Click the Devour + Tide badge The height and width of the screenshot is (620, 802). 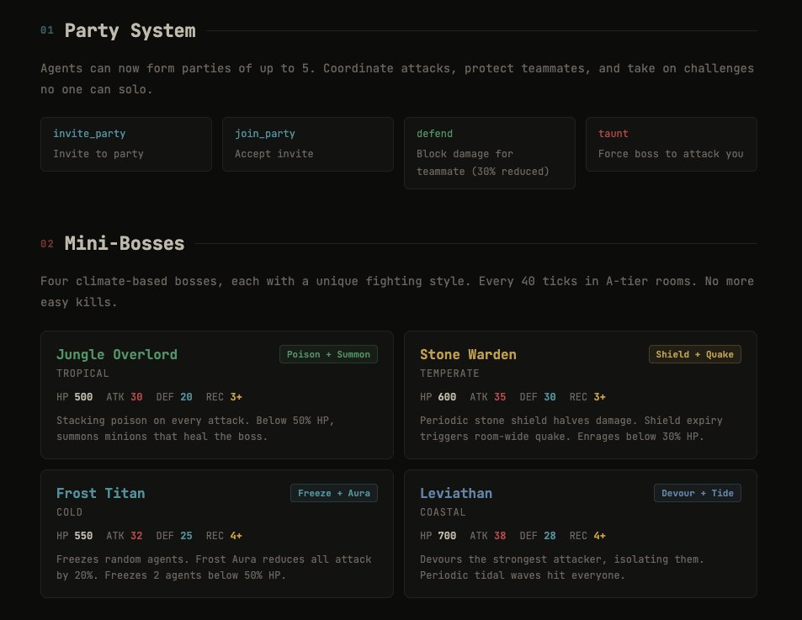point(697,493)
